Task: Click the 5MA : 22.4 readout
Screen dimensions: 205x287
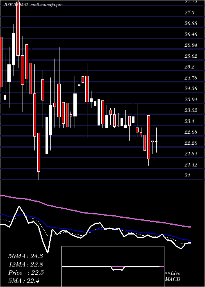Action: 24,280
